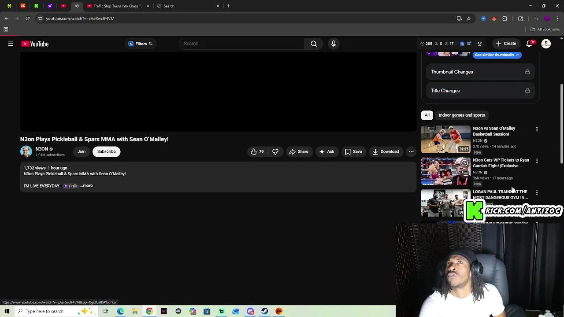The image size is (564, 317).
Task: Open options for LOGAN PAUL TRAINS video
Action: click(x=537, y=192)
